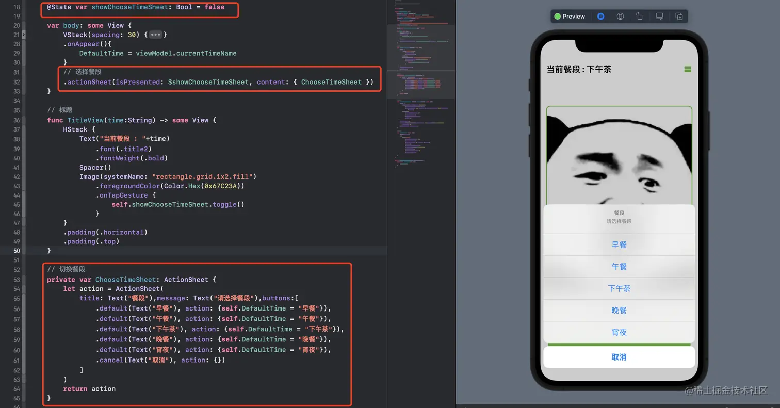Select 下午茶 in the action sheet
This screenshot has width=780, height=408.
[619, 289]
